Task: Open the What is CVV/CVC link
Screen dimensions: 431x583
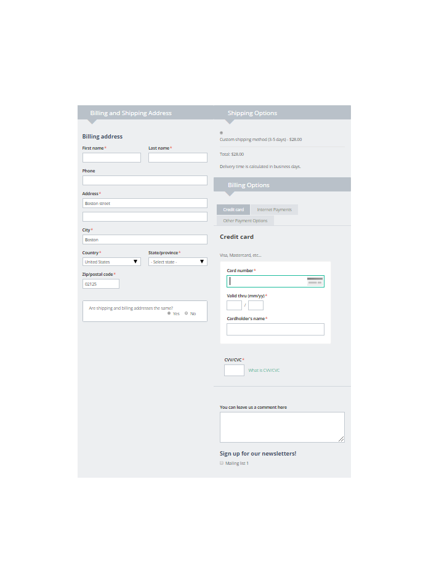Action: click(264, 371)
